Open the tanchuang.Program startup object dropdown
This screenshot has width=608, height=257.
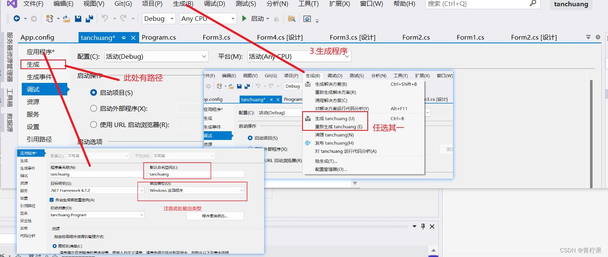97,215
